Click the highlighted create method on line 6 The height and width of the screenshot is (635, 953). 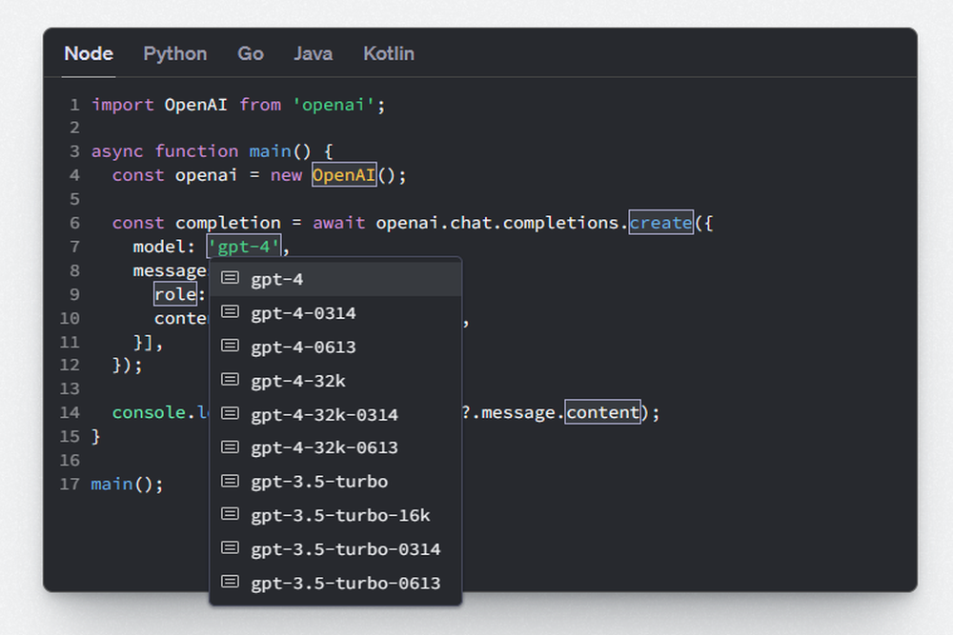661,223
